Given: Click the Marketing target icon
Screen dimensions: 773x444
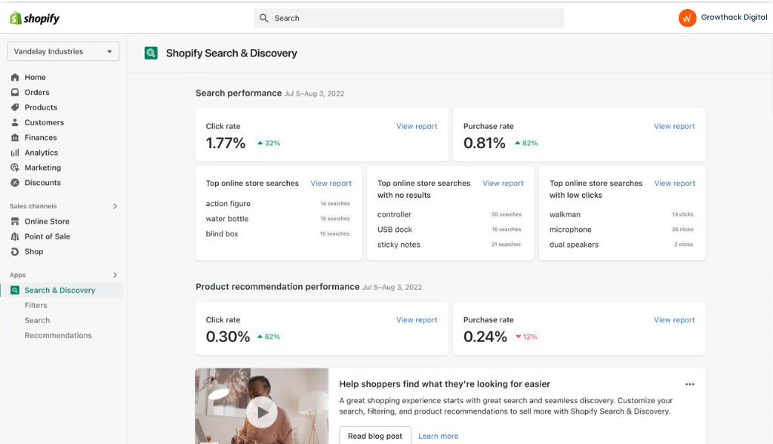Looking at the screenshot, I should 15,168.
